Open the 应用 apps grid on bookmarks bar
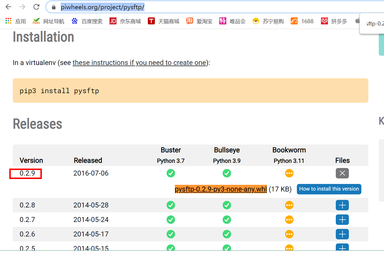 (8, 21)
